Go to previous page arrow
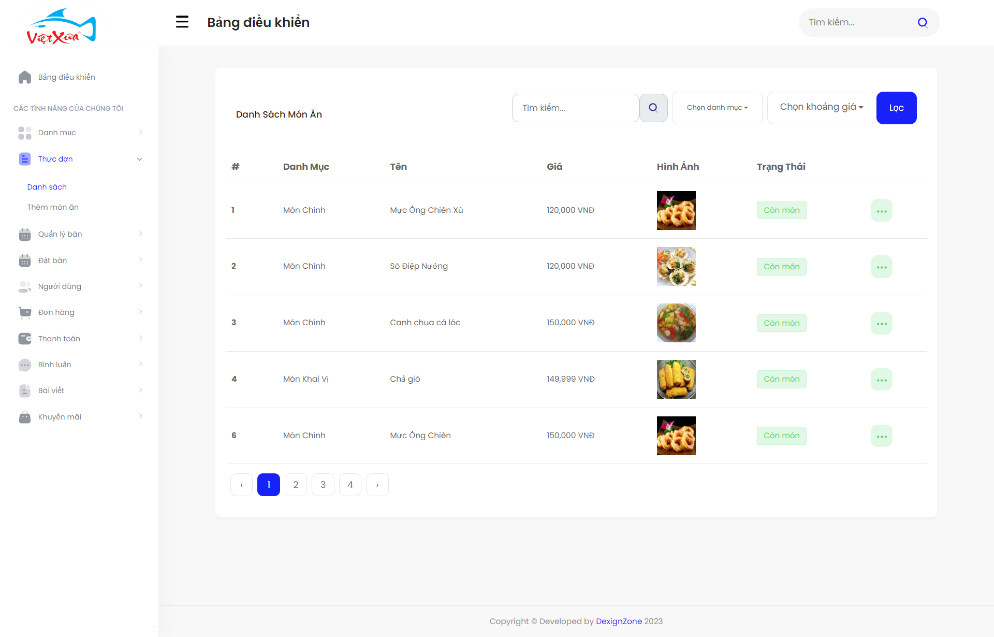 [241, 485]
